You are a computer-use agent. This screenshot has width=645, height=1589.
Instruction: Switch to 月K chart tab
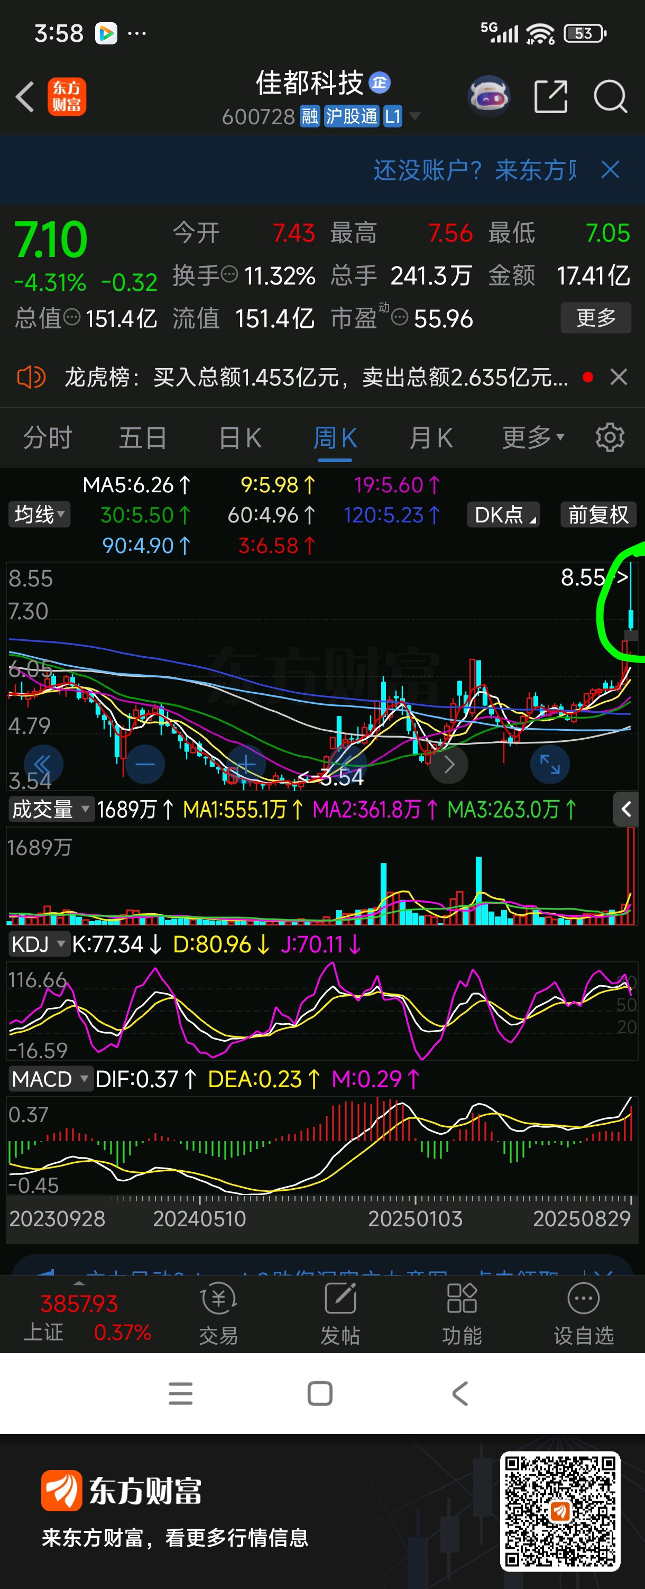click(x=431, y=438)
